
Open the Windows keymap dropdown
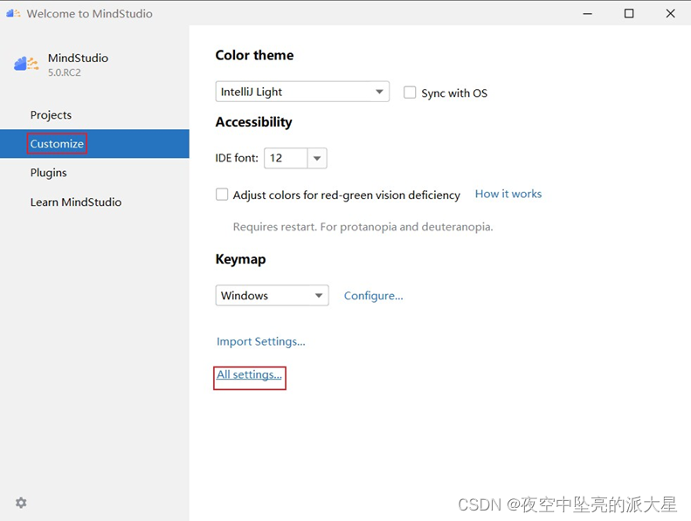(272, 296)
